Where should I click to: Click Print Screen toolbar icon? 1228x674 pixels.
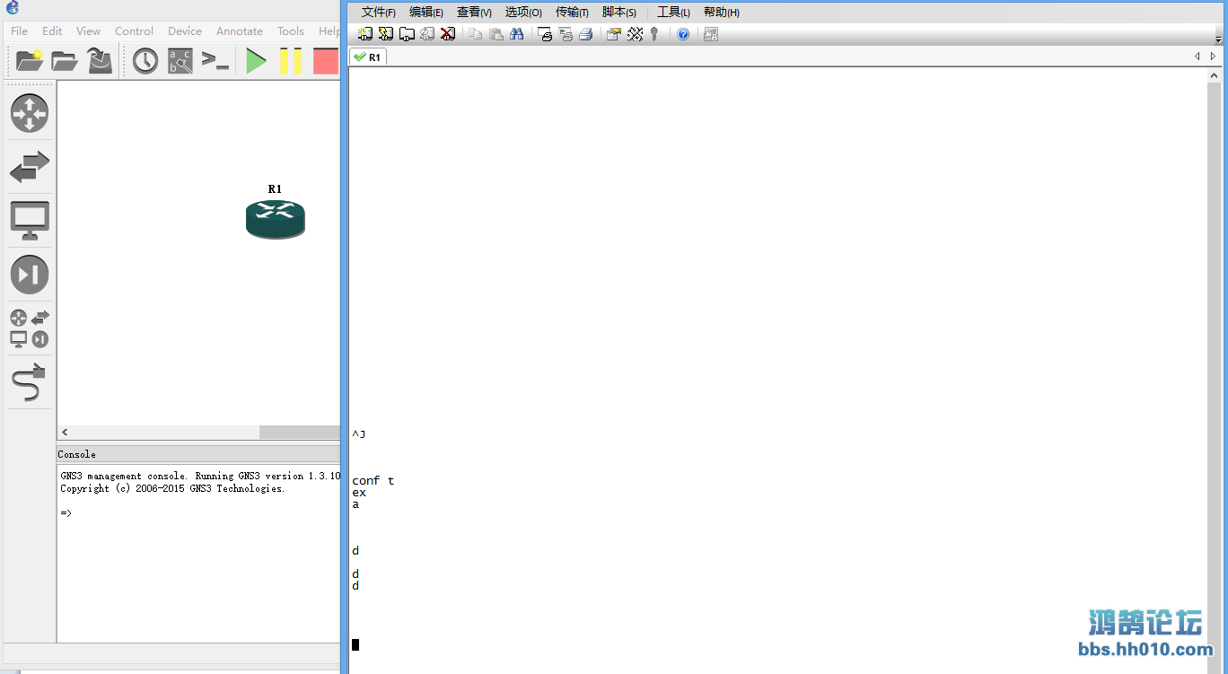(x=544, y=34)
